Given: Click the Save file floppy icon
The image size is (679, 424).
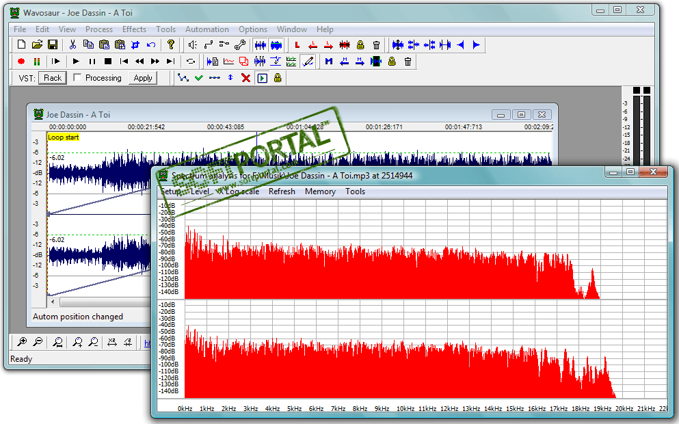Looking at the screenshot, I should (53, 45).
